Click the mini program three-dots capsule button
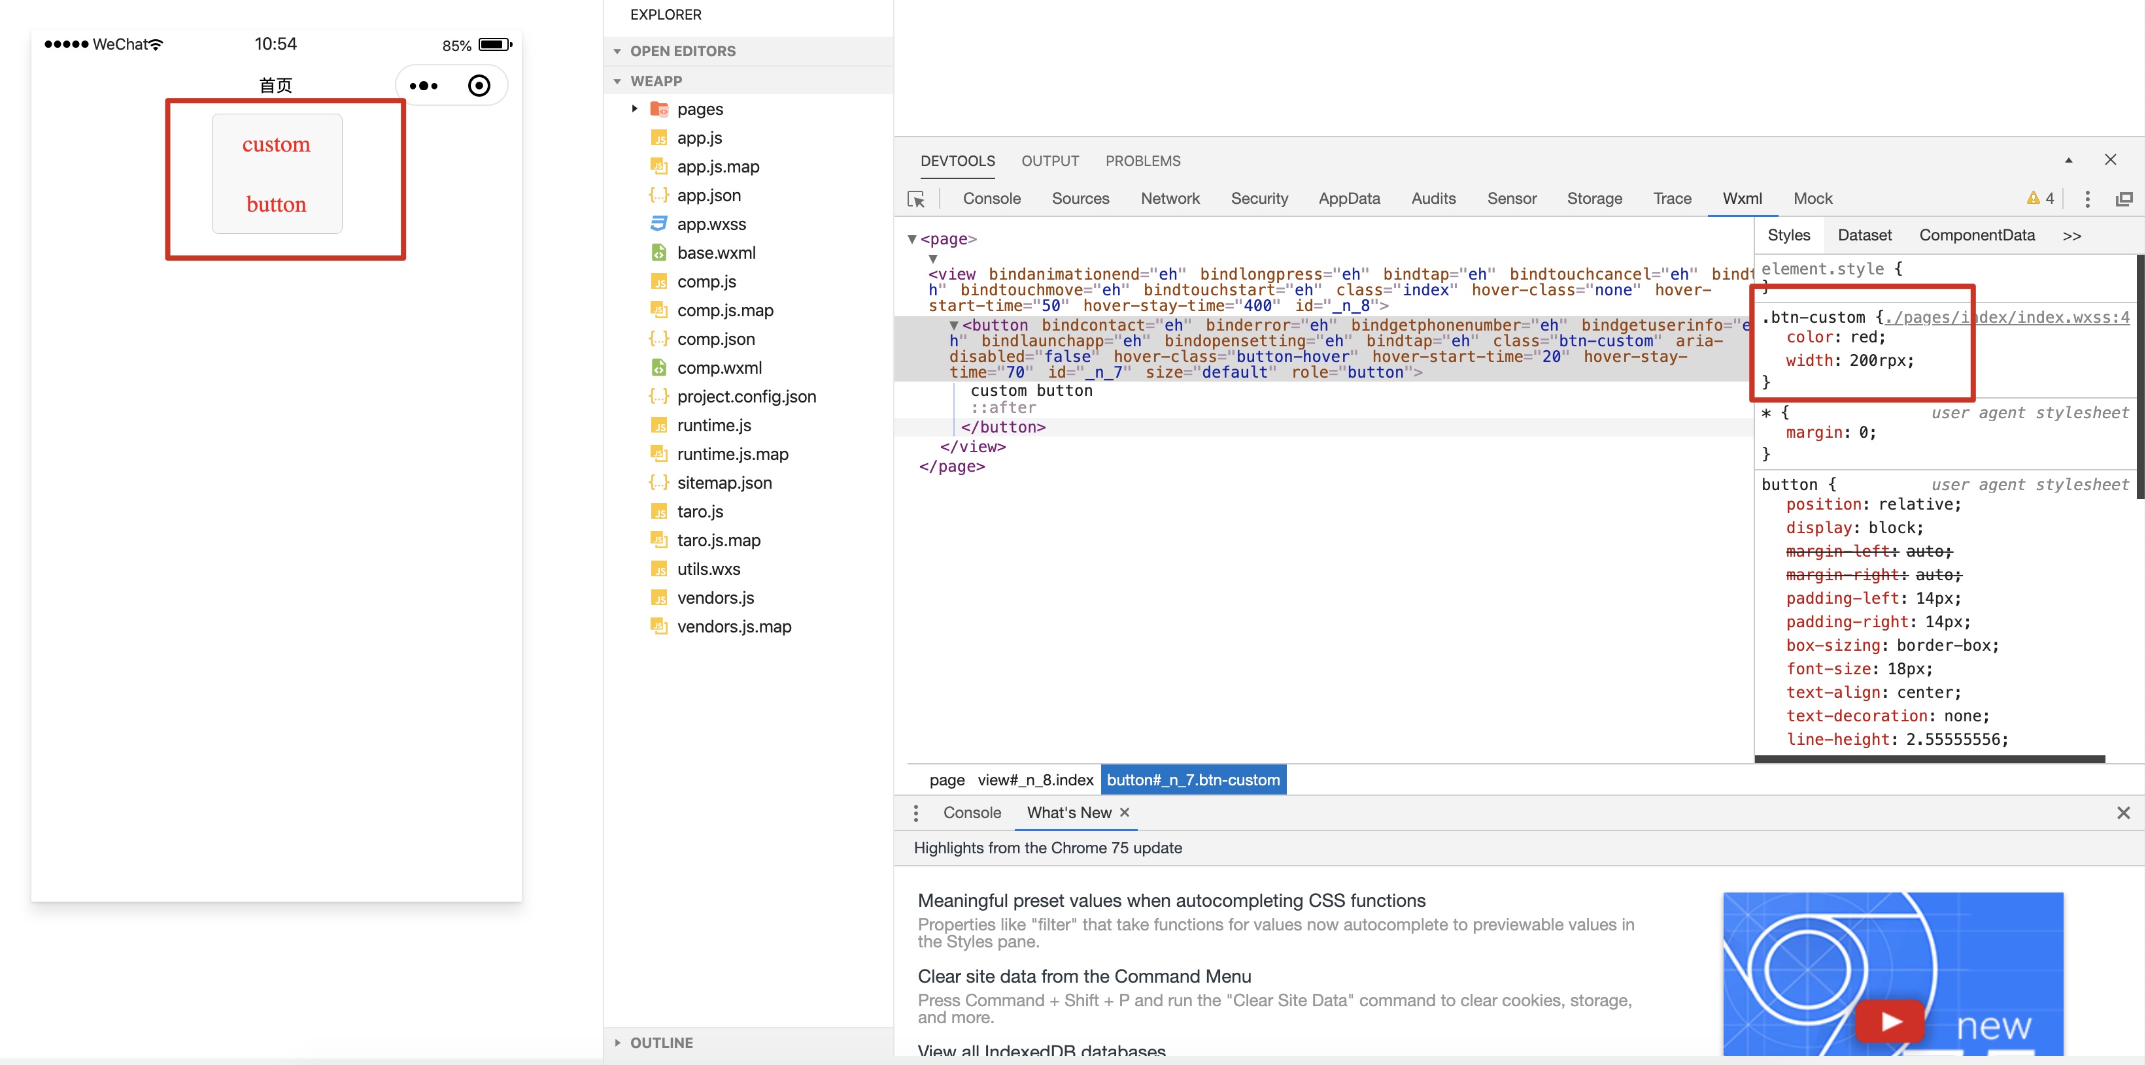The height and width of the screenshot is (1065, 2146). 423,86
